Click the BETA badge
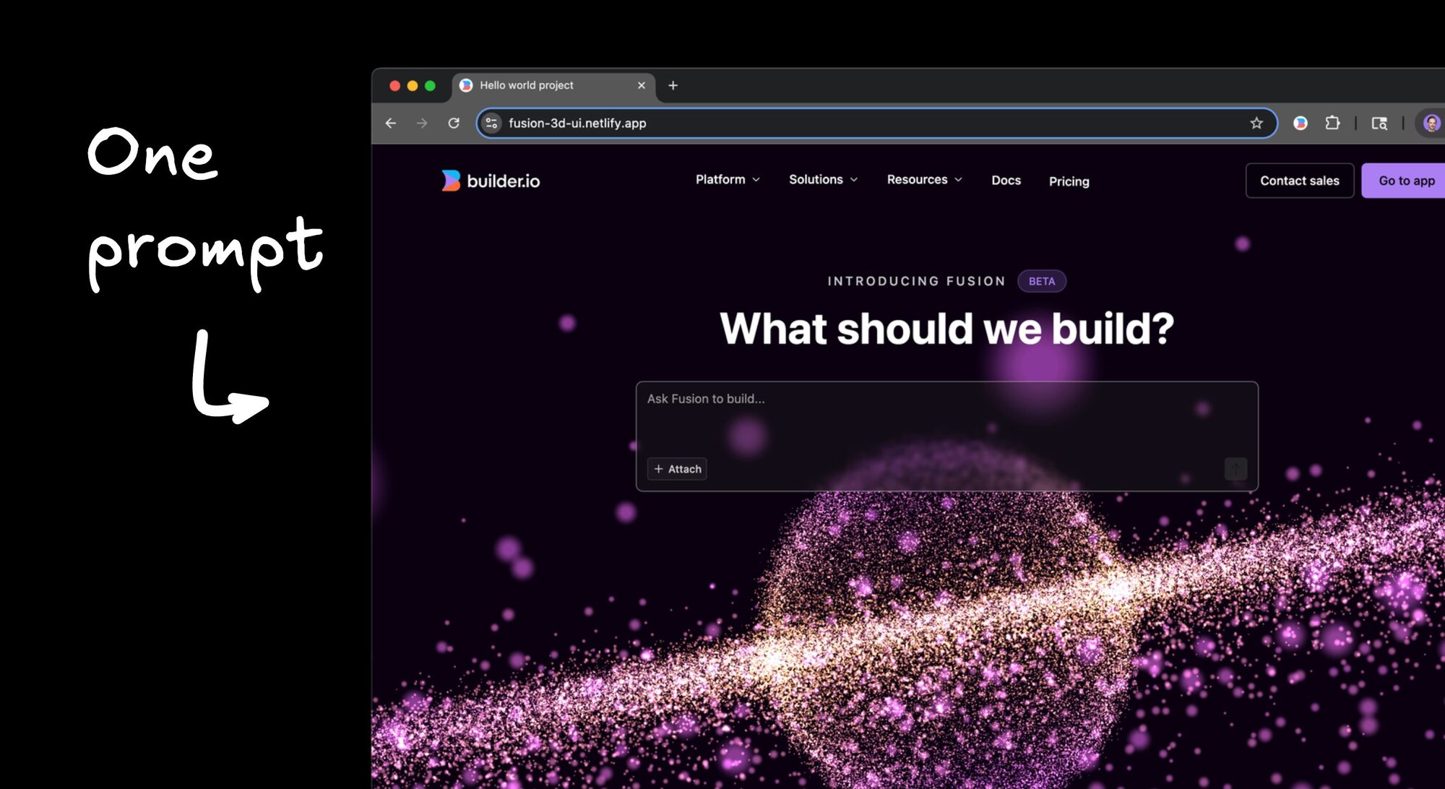This screenshot has width=1445, height=789. pos(1041,281)
